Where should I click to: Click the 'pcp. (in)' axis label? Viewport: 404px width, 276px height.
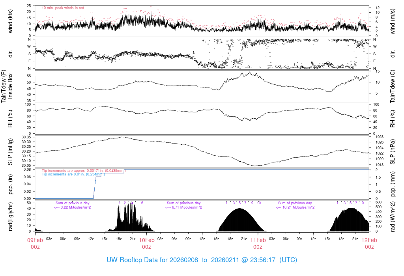(10, 184)
